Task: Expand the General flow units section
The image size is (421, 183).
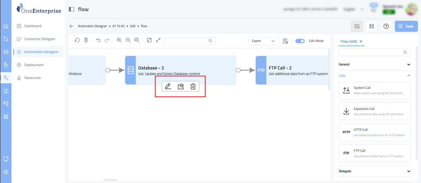Action: 409,64
